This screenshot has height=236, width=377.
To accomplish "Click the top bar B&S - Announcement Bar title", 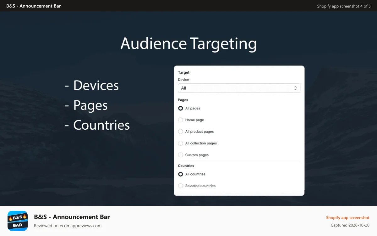I will click(34, 6).
